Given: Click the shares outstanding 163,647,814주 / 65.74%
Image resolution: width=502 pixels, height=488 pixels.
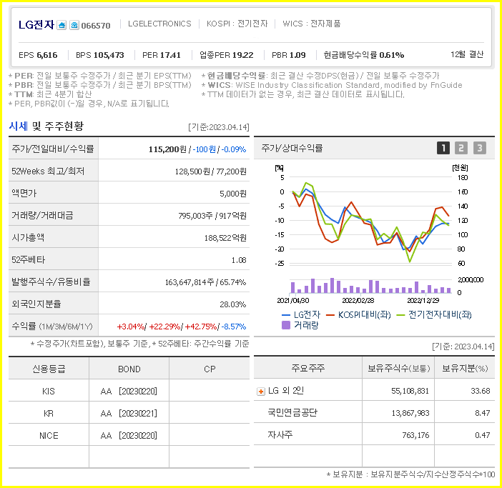Looking at the screenshot, I should pyautogui.click(x=205, y=282).
